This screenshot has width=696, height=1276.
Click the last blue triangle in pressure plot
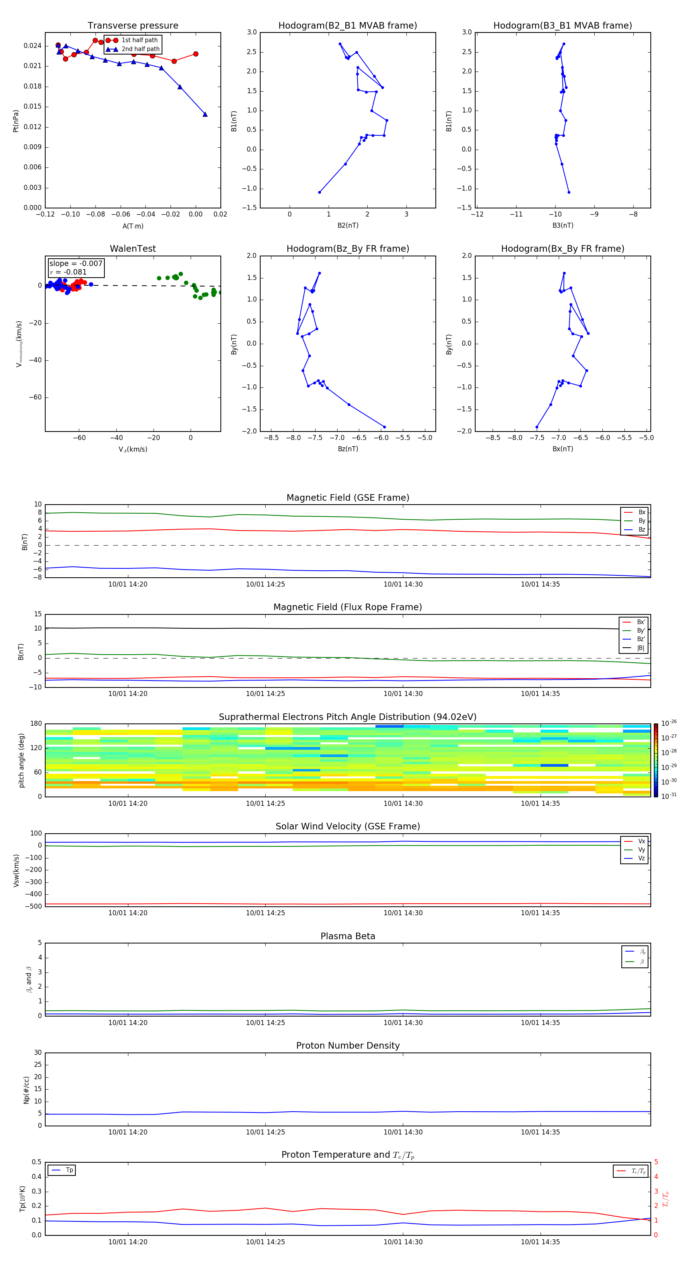[x=205, y=114]
